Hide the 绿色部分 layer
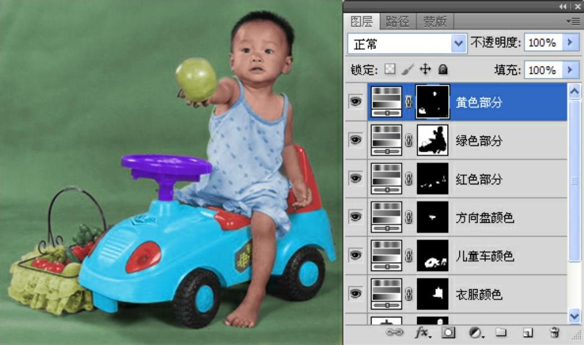 (x=356, y=140)
